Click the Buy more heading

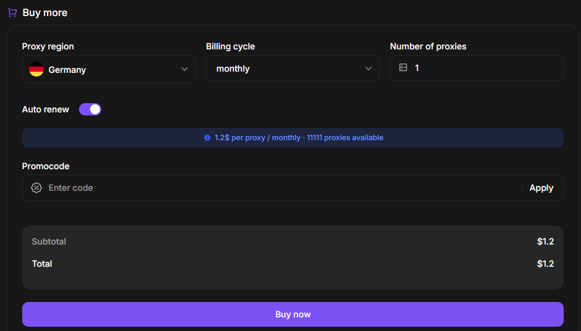(x=45, y=12)
